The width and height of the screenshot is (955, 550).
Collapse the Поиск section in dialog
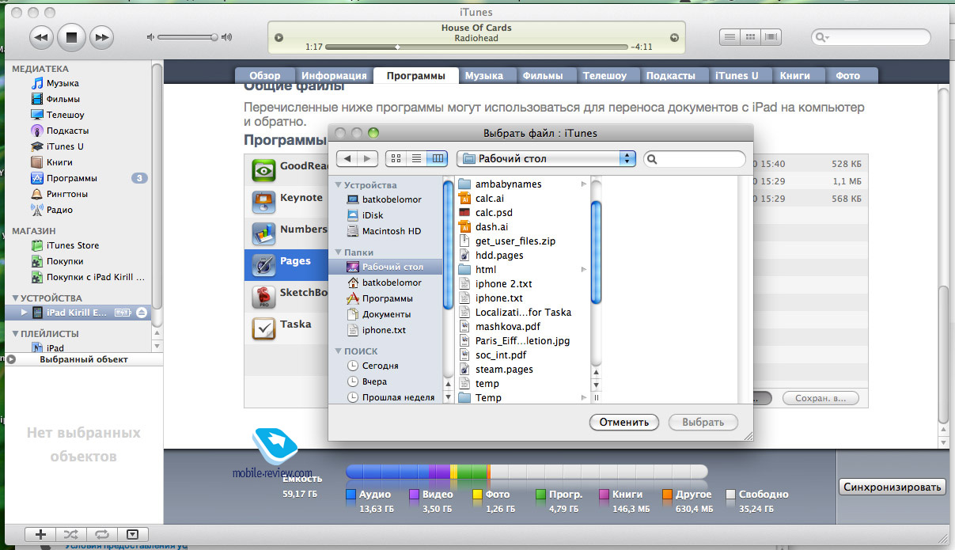pos(338,351)
